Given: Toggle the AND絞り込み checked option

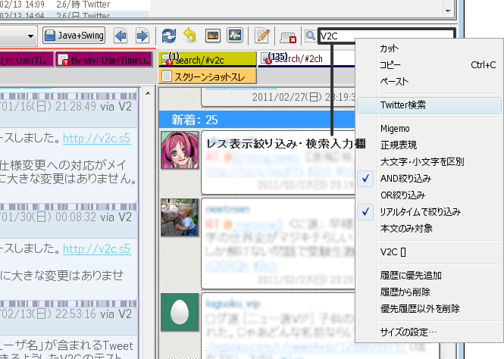Looking at the screenshot, I should 405,179.
